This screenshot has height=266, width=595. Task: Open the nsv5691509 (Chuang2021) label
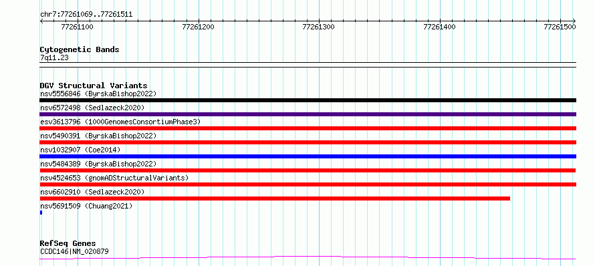click(86, 206)
